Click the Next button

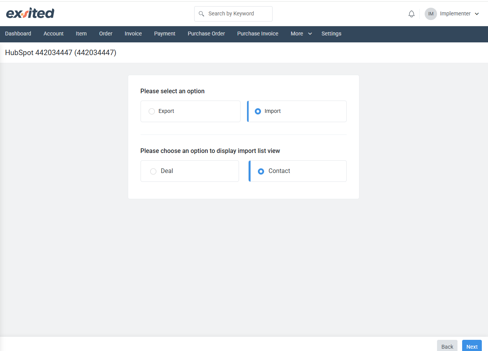(472, 346)
